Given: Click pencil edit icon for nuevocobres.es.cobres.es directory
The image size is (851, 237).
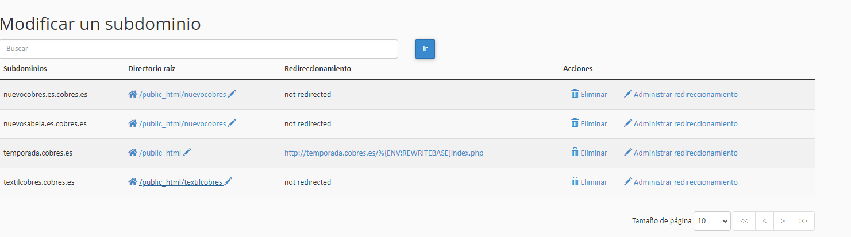Looking at the screenshot, I should 232,94.
